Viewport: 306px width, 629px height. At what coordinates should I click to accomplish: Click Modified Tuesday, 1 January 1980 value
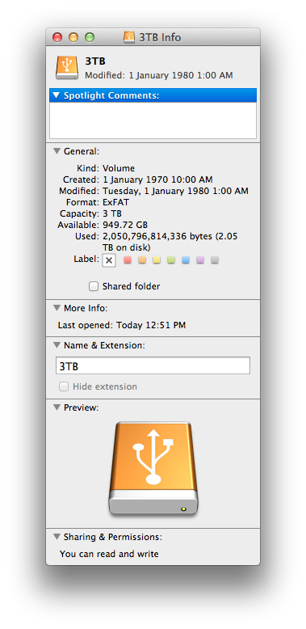tap(175, 191)
